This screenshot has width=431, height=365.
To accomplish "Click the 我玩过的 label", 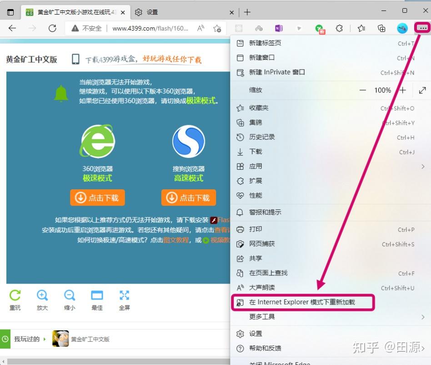I will coord(27,339).
